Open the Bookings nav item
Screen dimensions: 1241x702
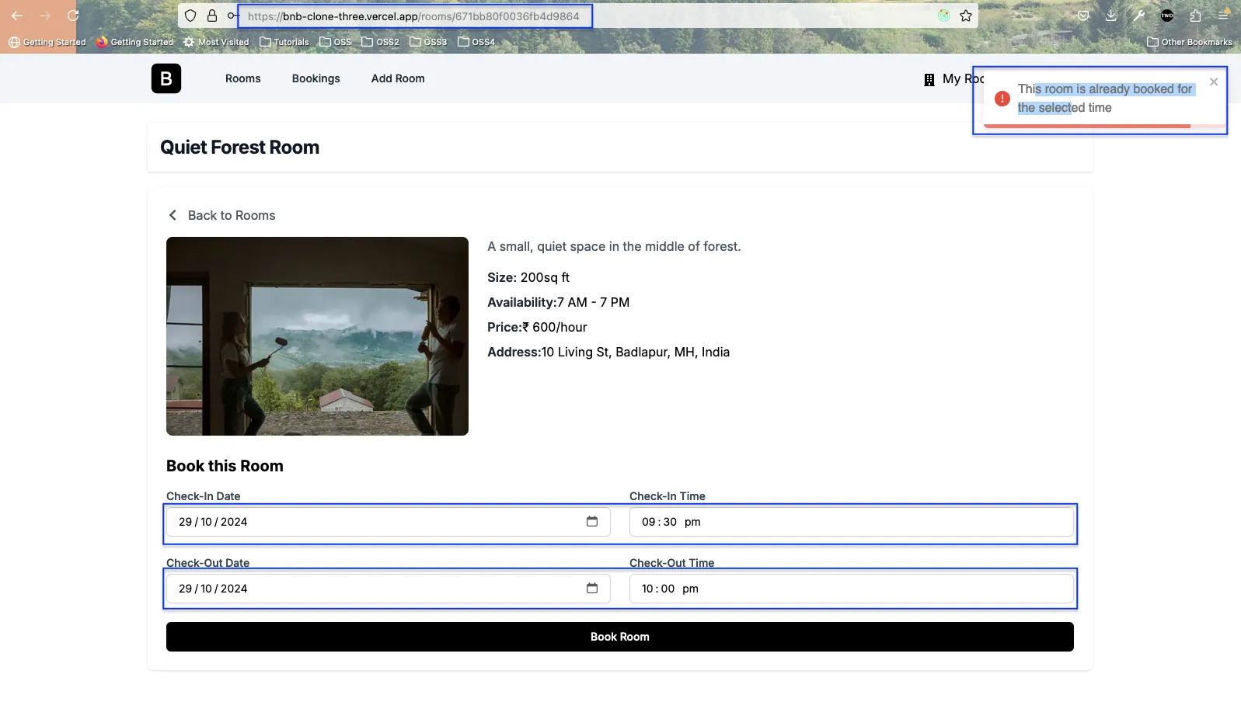point(316,78)
